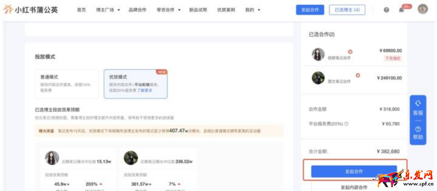
Task: Click the price ¥249100.00
Action: point(389,78)
